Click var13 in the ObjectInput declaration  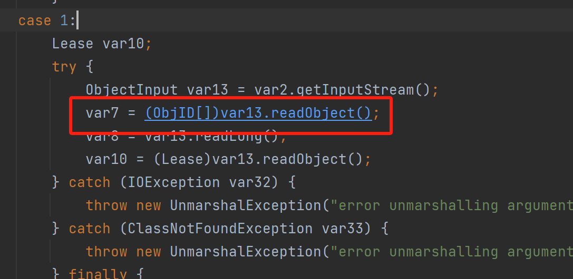[x=208, y=90]
